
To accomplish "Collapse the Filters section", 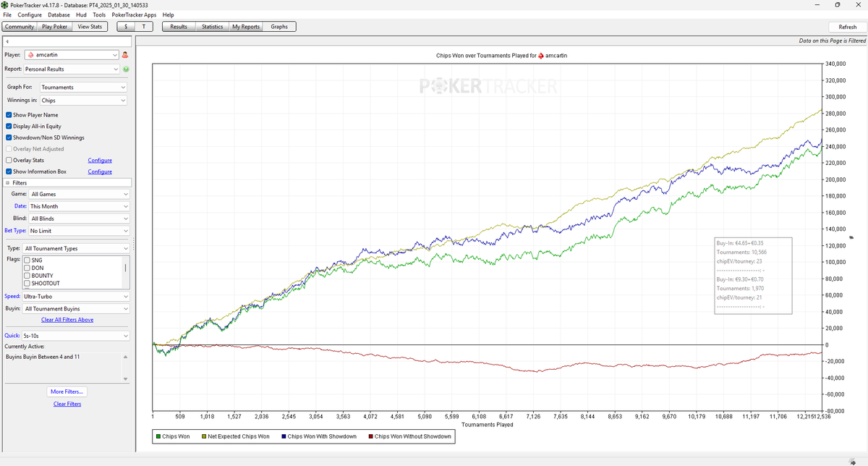I will (8, 182).
